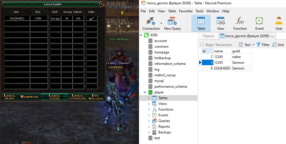Switch to the Objects tab

208,36
